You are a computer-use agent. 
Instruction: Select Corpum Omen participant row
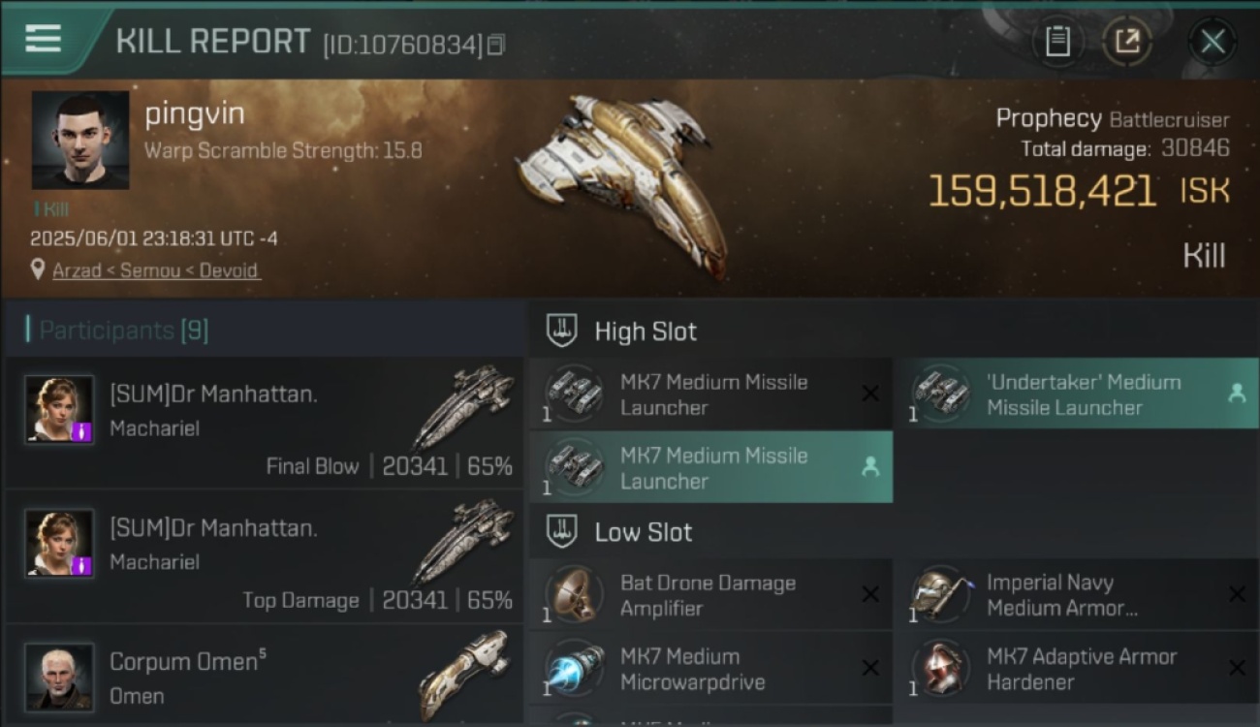point(264,674)
